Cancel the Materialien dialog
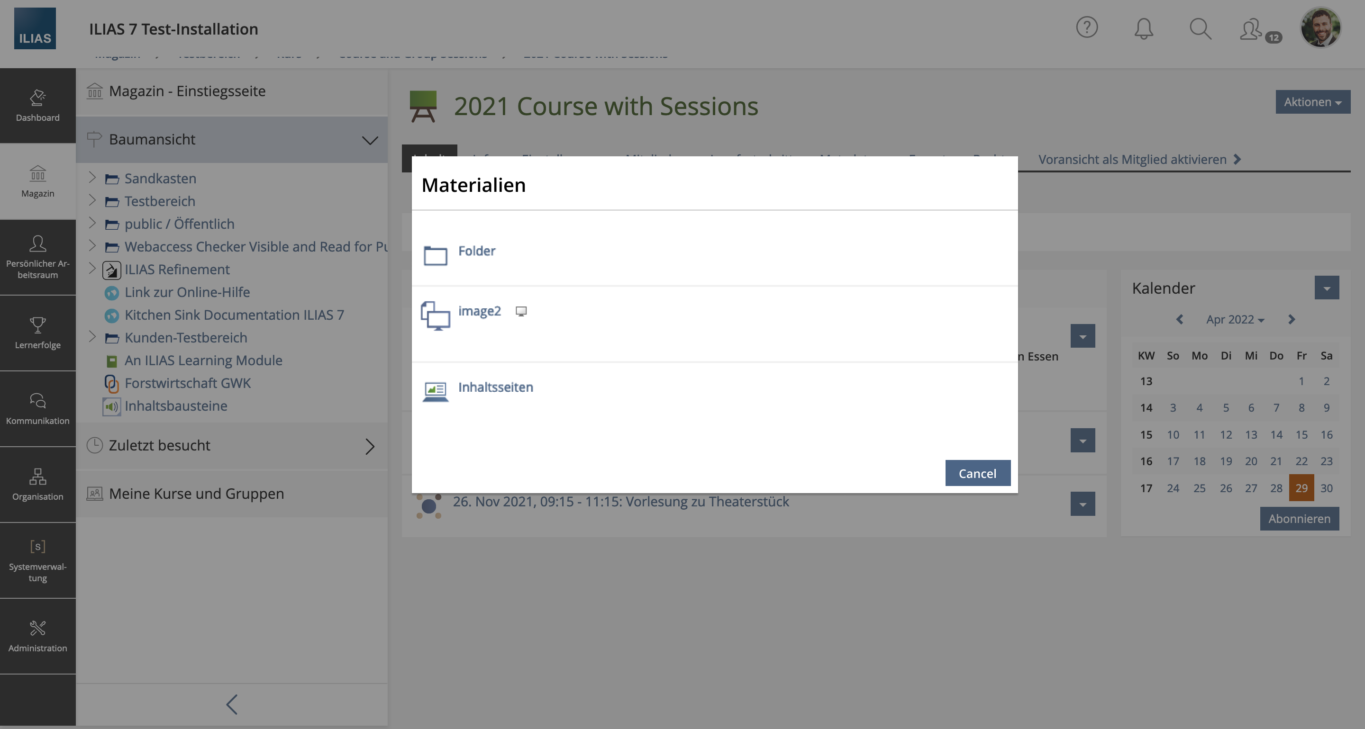Viewport: 1365px width, 729px height. coord(977,473)
